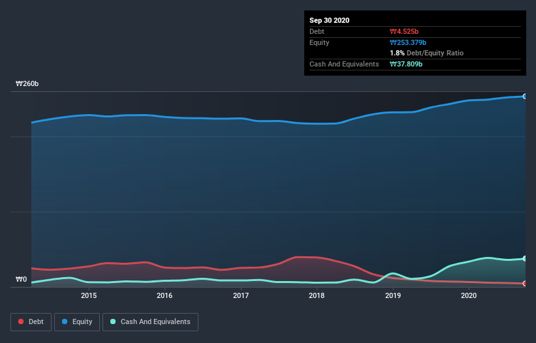536x343 pixels.
Task: Click the ₩260b y-axis label
Action: (x=27, y=83)
